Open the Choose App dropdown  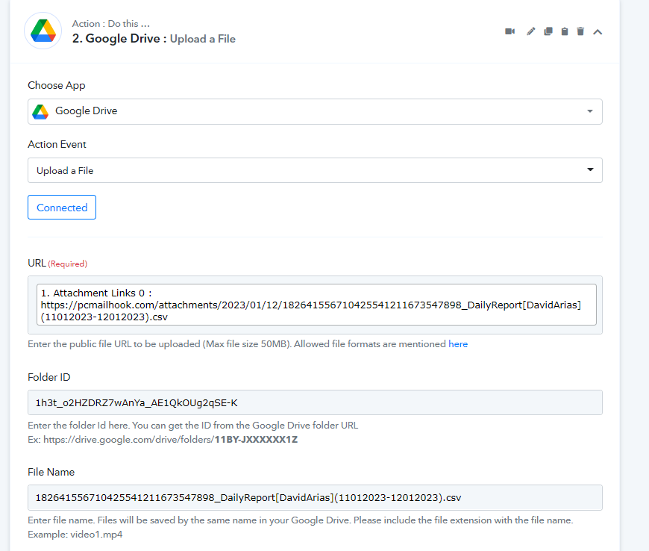pos(315,111)
